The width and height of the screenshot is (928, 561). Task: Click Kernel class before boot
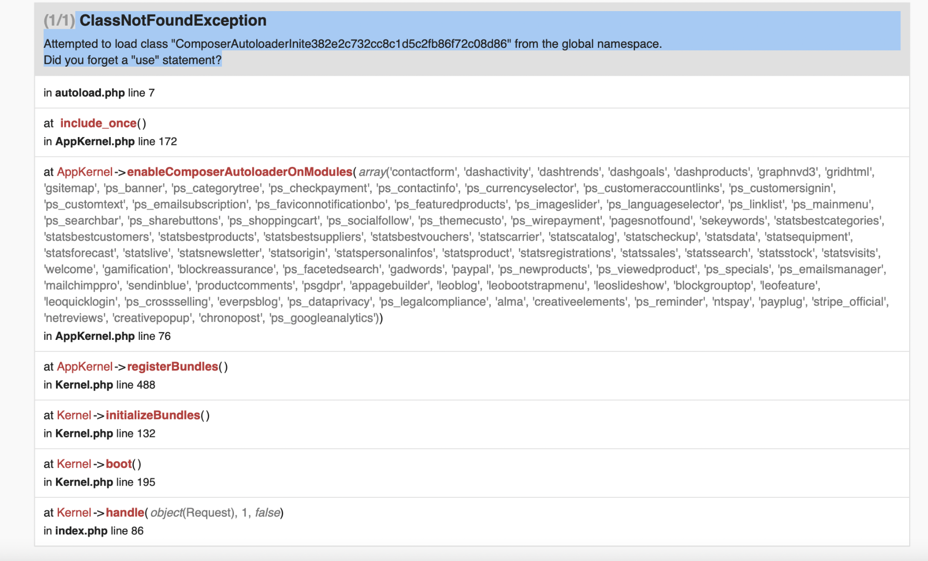tap(74, 464)
